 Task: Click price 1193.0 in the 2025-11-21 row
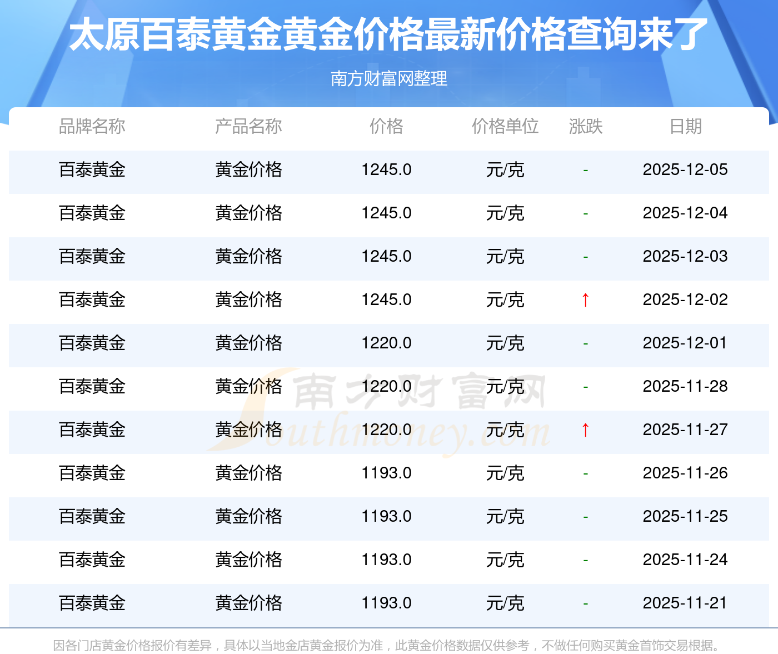(386, 603)
